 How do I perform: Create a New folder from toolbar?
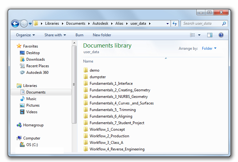(x=102, y=35)
